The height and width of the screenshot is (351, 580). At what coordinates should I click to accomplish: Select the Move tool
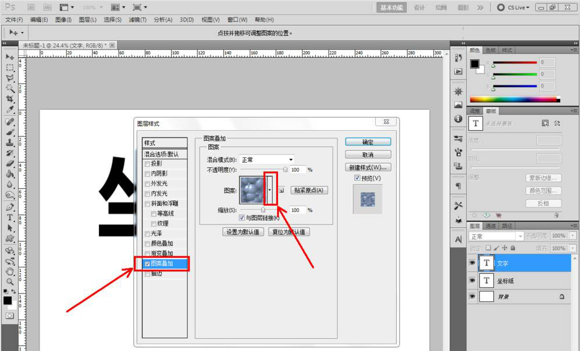click(9, 58)
